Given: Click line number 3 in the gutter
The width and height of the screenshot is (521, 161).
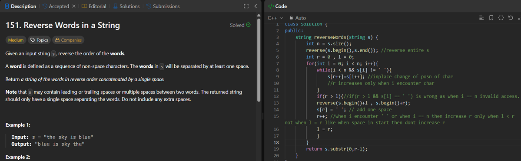Looking at the screenshot, I should 277,37.
